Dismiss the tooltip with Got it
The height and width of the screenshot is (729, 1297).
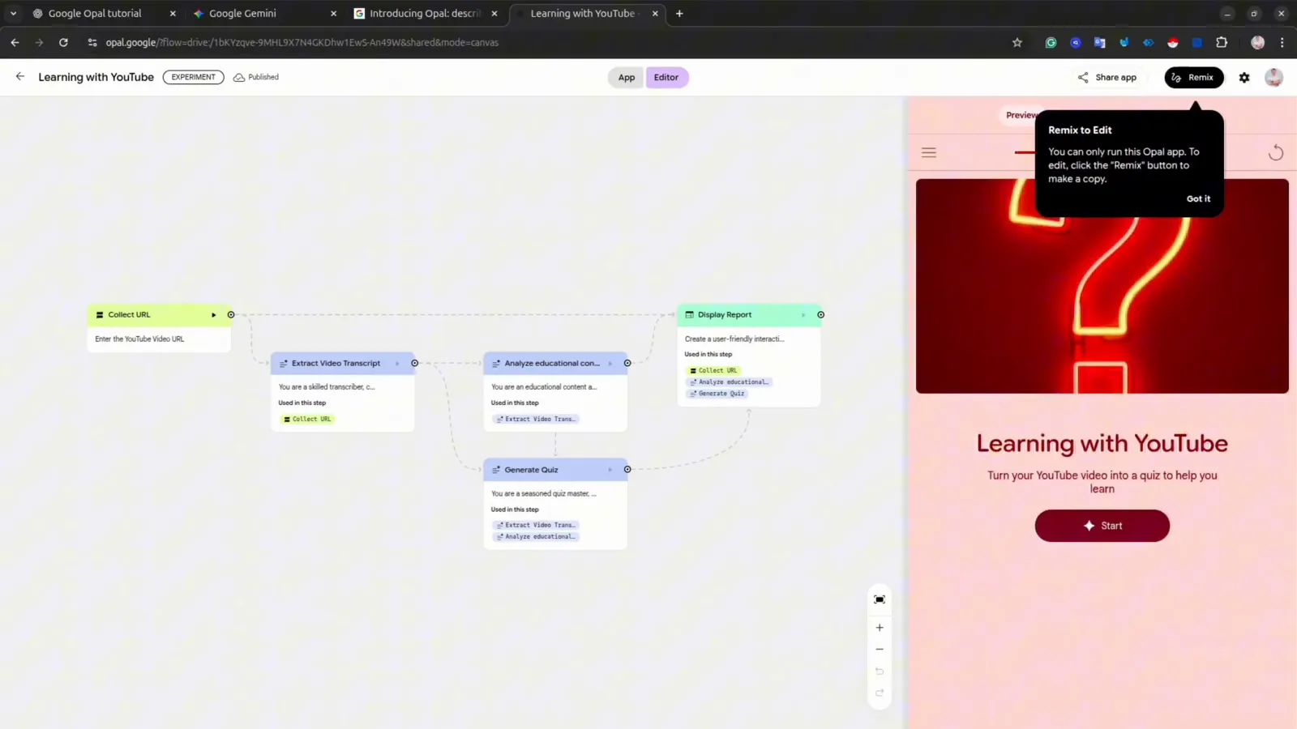point(1198,198)
